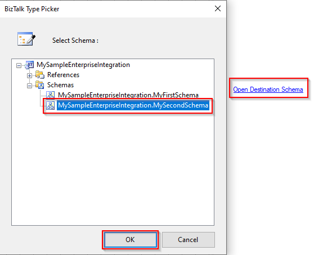Click the empty area of the schema tree
The height and width of the screenshot is (255, 314).
[x=113, y=168]
